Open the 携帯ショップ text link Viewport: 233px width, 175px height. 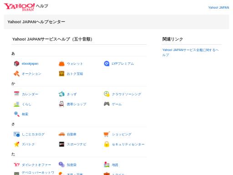(x=76, y=104)
